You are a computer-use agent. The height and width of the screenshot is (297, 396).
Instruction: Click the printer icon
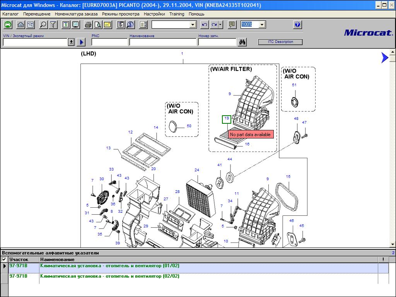tap(88, 25)
